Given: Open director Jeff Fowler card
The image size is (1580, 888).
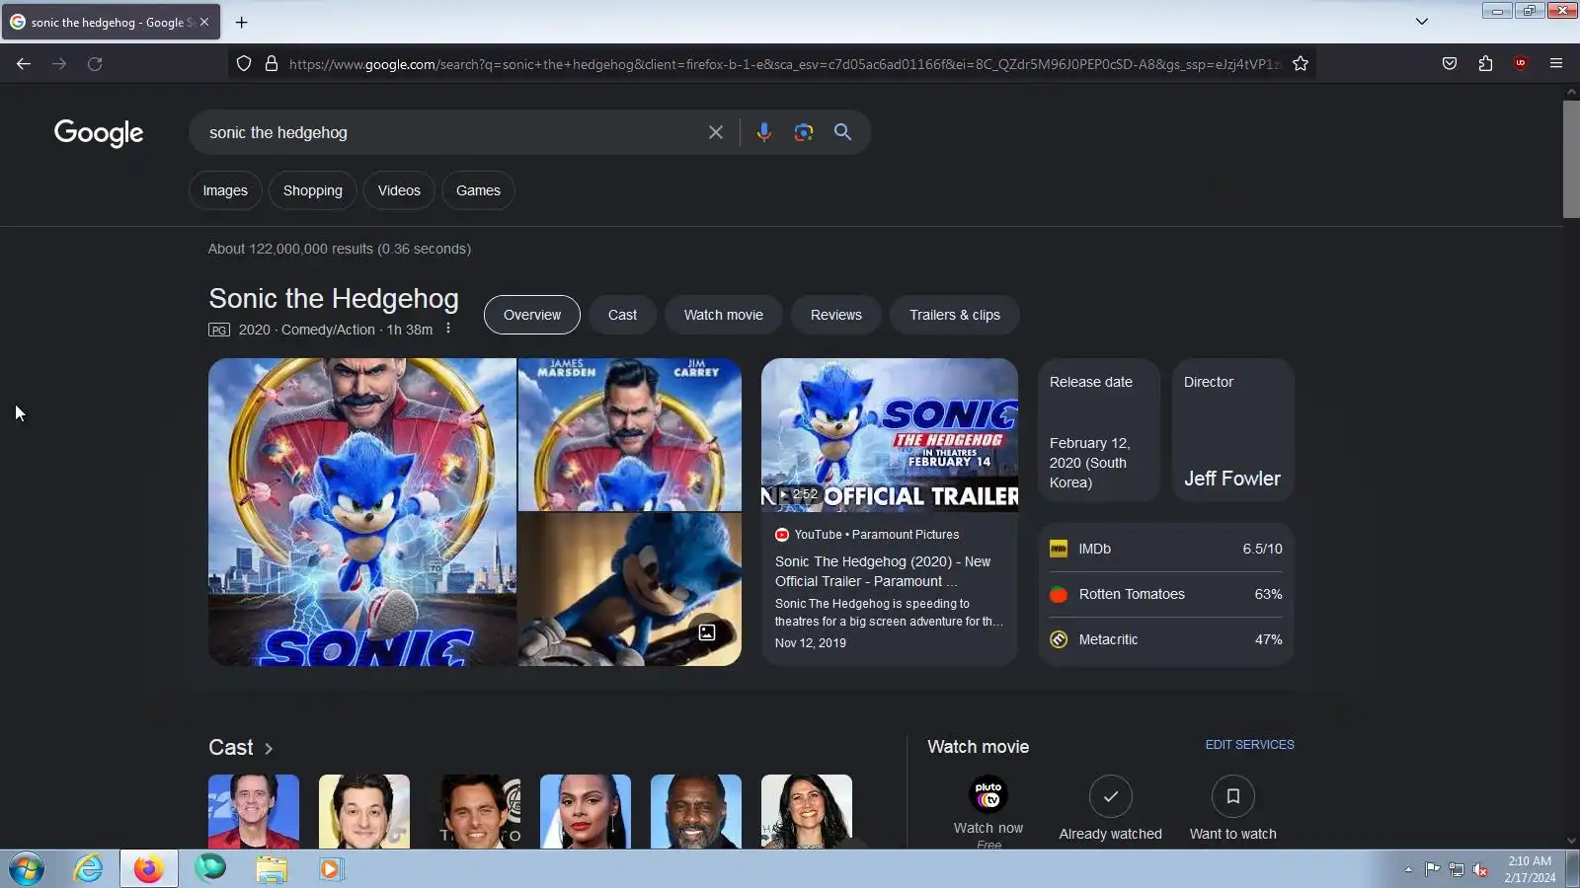Looking at the screenshot, I should tap(1232, 430).
